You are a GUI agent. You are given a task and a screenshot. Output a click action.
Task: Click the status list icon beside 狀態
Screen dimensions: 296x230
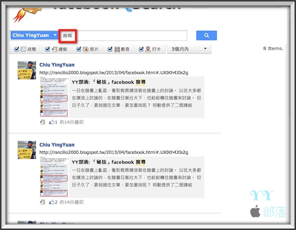(23, 49)
